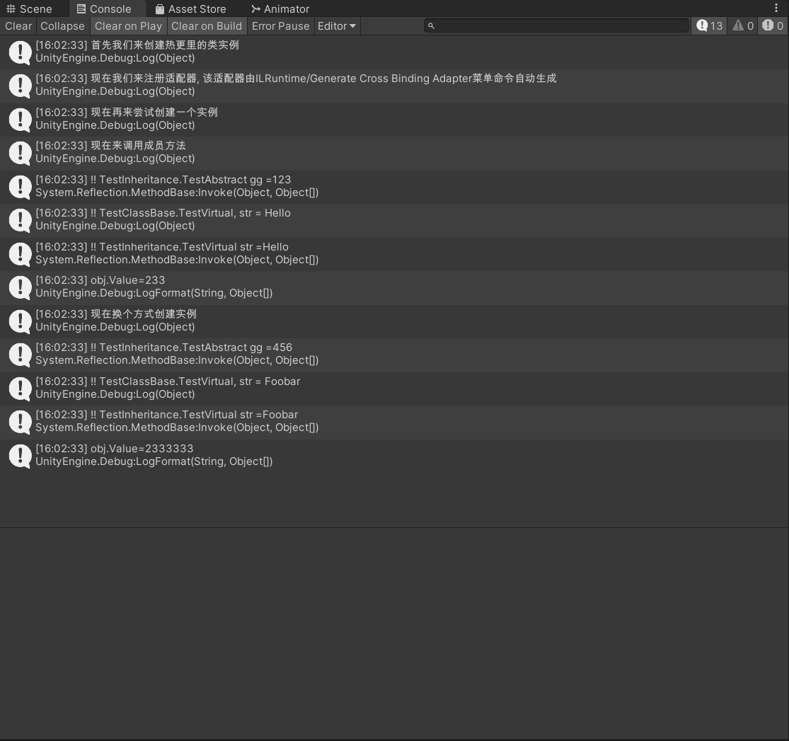Click info icon of ILRuntime adapter log
The width and height of the screenshot is (789, 741).
20,86
